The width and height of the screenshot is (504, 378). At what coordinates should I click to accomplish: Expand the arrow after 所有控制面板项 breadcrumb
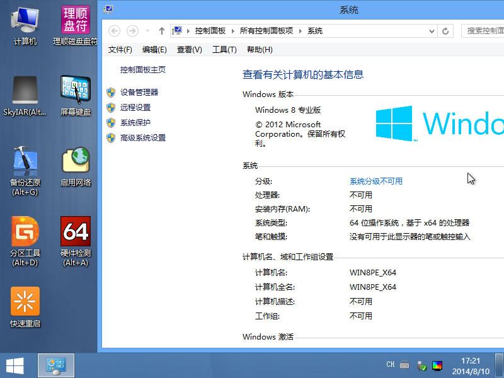tap(301, 31)
